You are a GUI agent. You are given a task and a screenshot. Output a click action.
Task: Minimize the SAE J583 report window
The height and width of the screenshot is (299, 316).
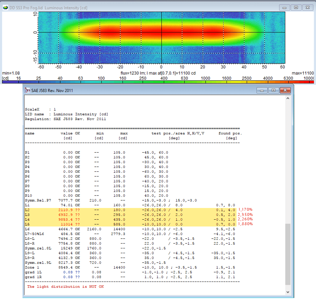click(262, 90)
